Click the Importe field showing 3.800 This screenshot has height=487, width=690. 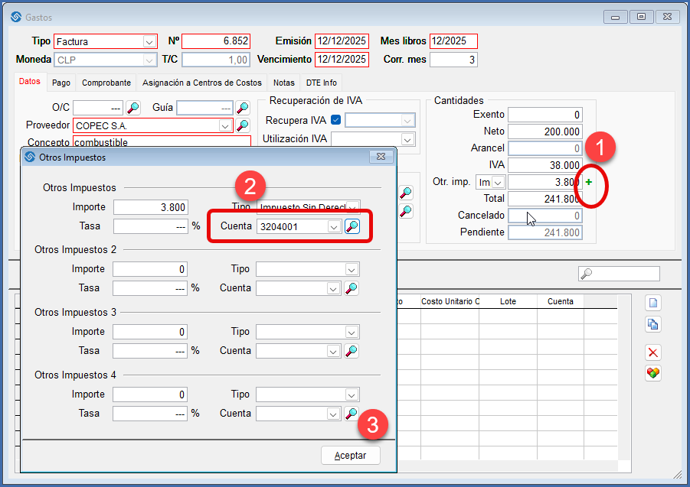coord(151,207)
